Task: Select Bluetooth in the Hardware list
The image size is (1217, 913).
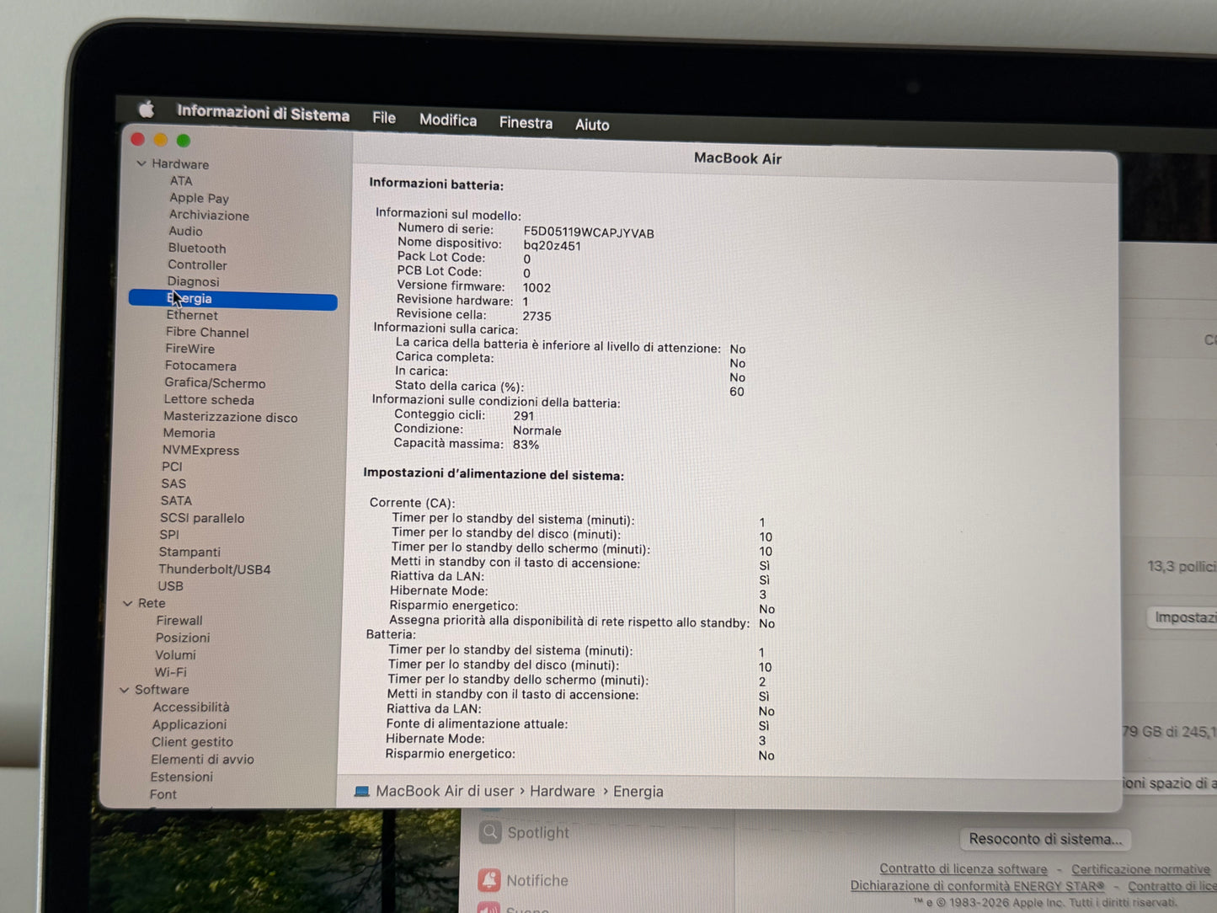Action: tap(196, 248)
